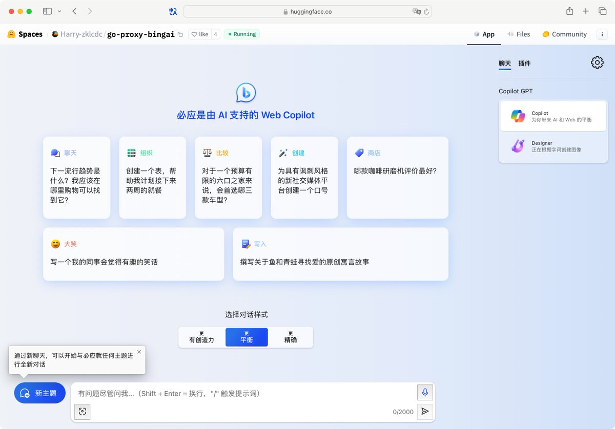Click the Copilot colorful logo icon
The width and height of the screenshot is (615, 429).
[x=518, y=116]
